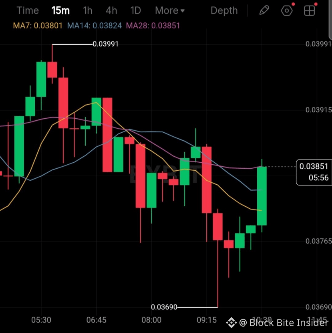Viewport: 332px width, 333px height.
Task: Click the 09:15 time axis label
Action: pyautogui.click(x=207, y=320)
